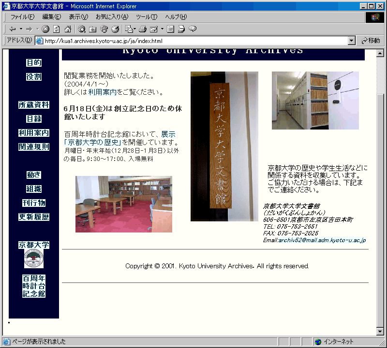Screen dimensions: 387x348
Task: Open the 更新履歴 sidebar link
Action: click(x=34, y=217)
